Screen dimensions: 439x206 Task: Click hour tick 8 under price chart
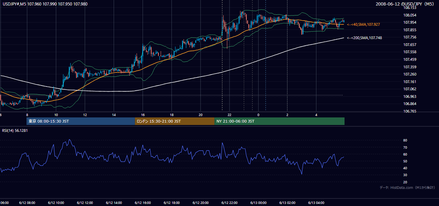(x=27, y=115)
